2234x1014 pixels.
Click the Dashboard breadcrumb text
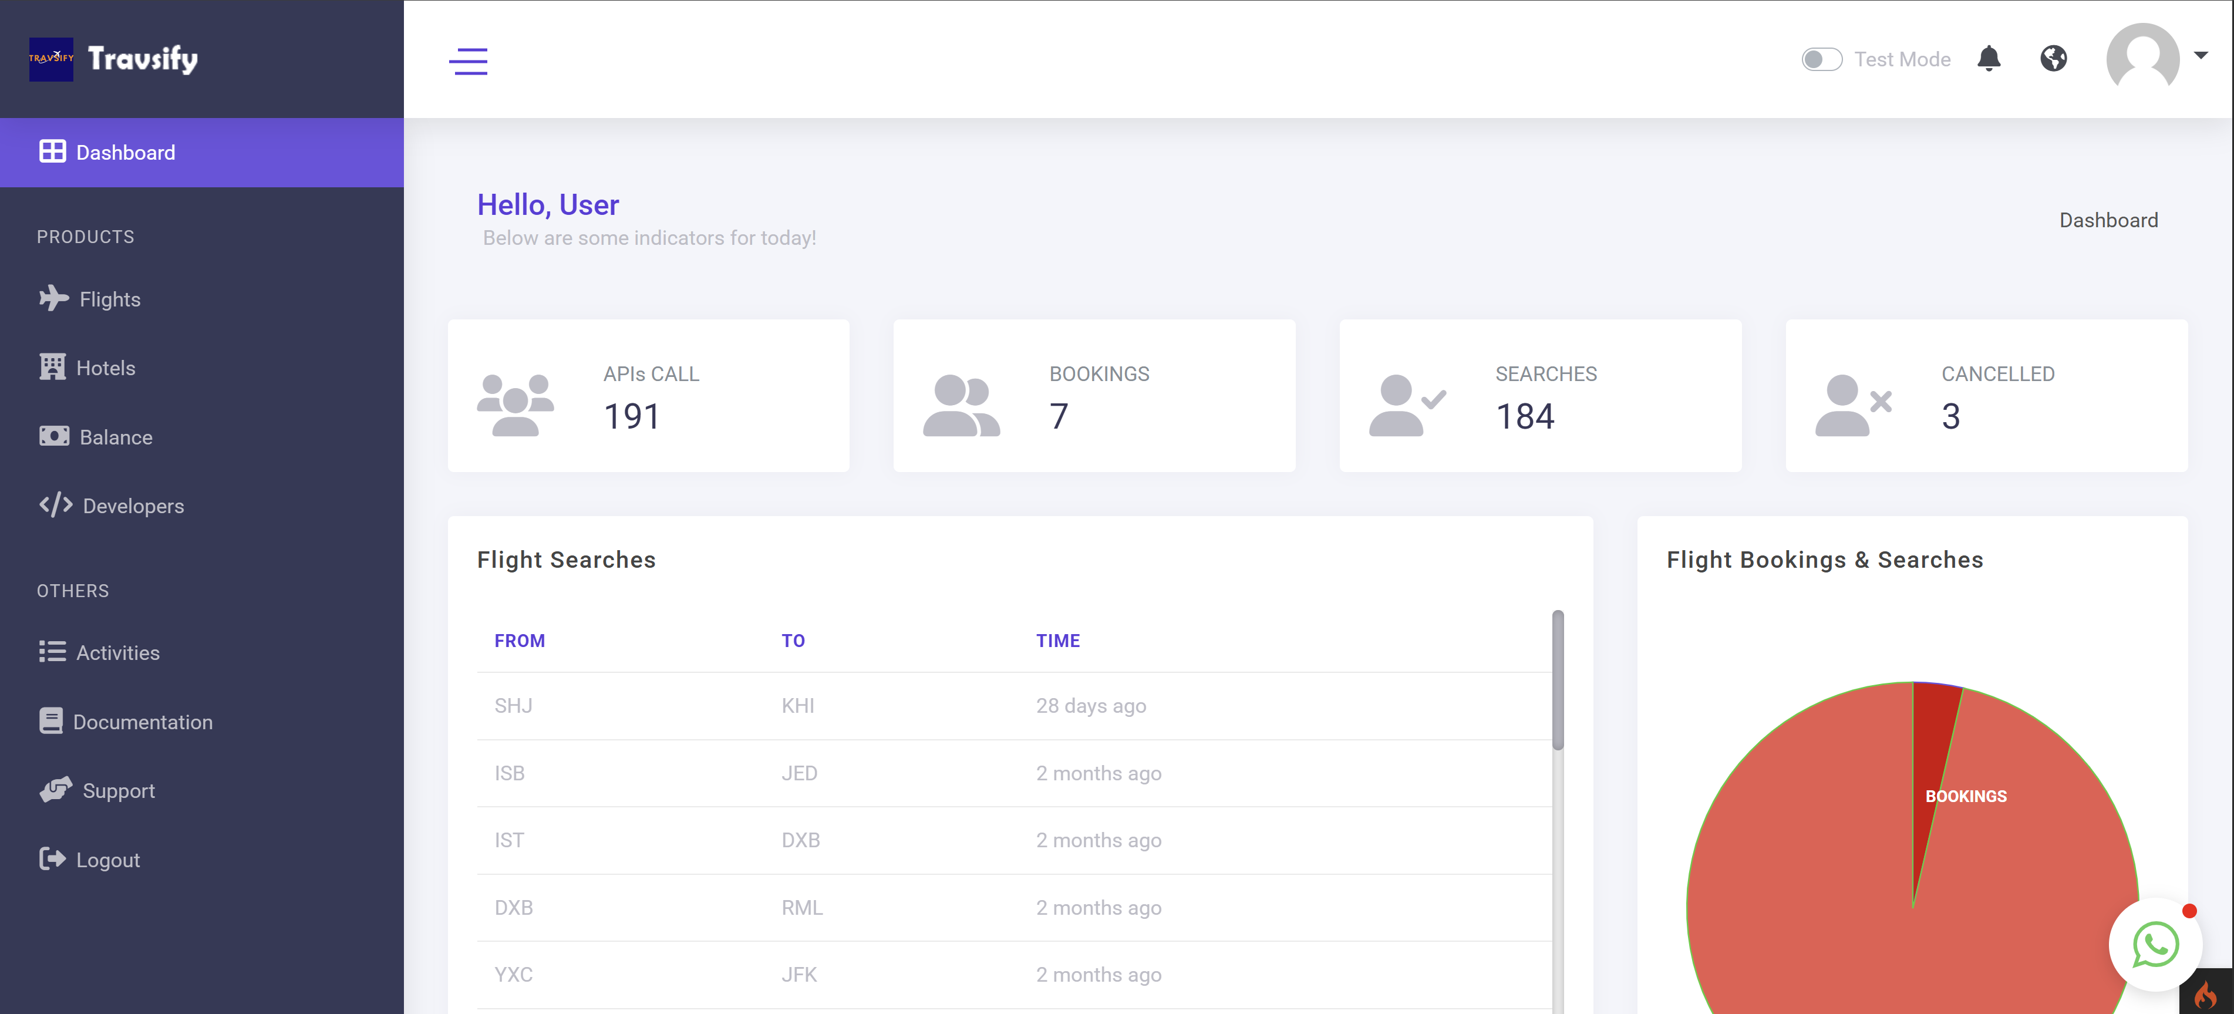[x=2107, y=220]
